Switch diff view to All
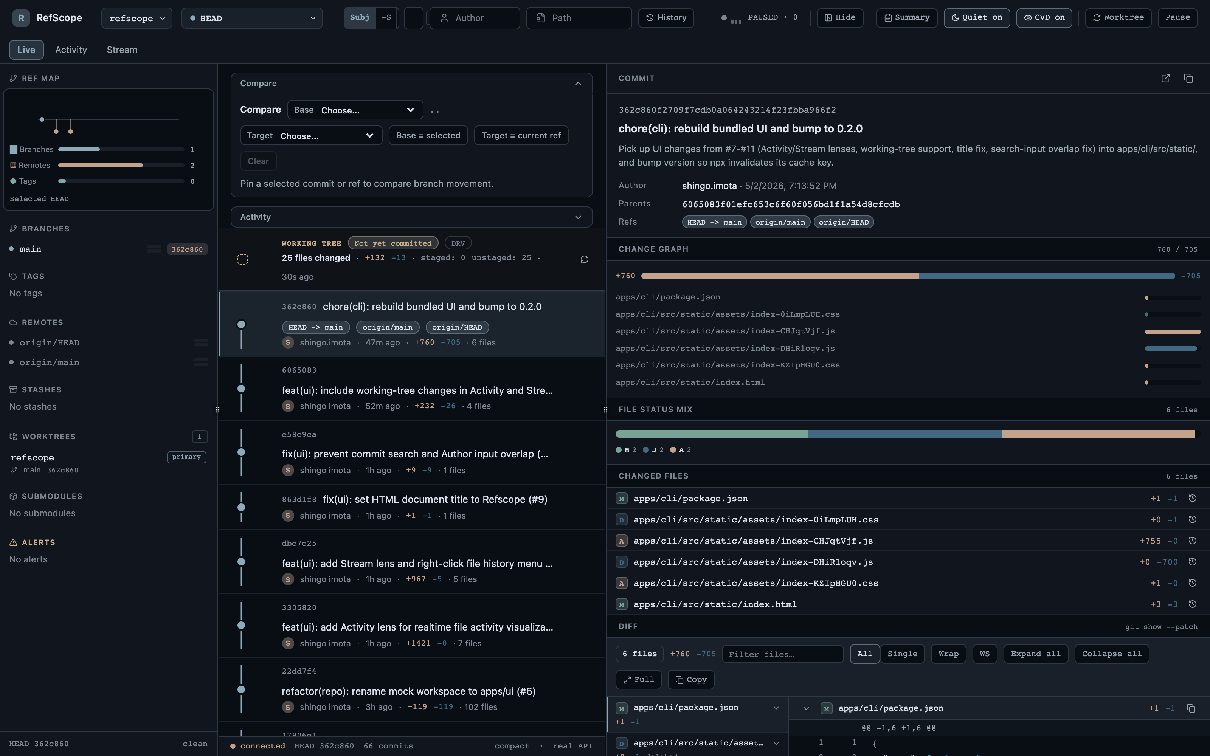Screen dimensions: 1210x756 coord(864,654)
